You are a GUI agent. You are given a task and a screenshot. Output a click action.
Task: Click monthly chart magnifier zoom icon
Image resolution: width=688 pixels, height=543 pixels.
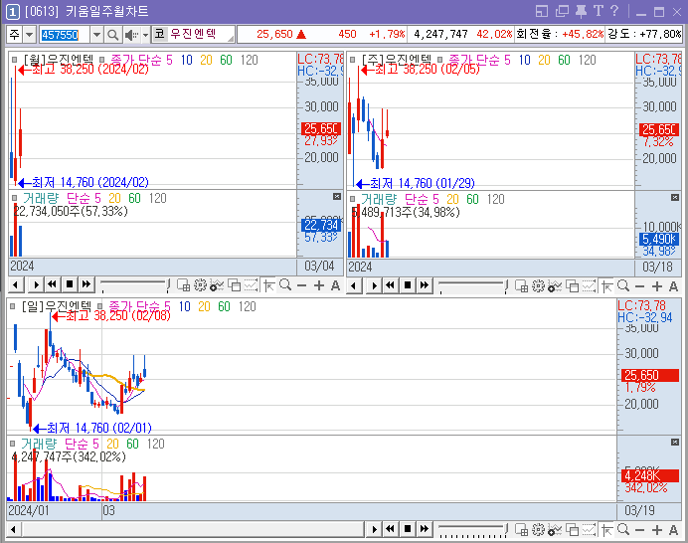(x=285, y=285)
